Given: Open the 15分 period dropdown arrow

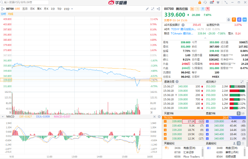Looking at the screenshot, I should coord(72,9).
